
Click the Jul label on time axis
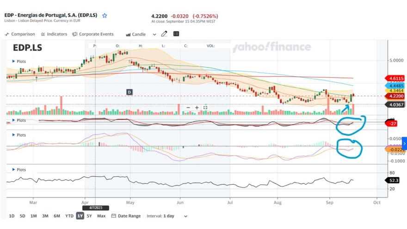230,203
